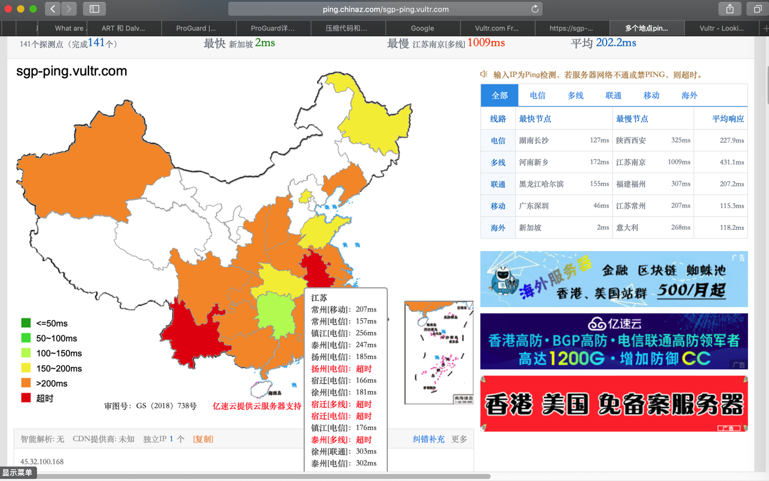Click the 最快节点 column header
Image resolution: width=769 pixels, height=481 pixels.
535,118
